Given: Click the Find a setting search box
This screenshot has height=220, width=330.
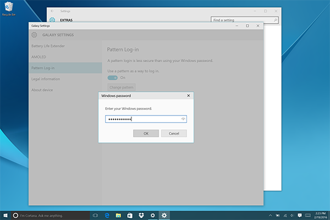Looking at the screenshot, I should point(245,20).
